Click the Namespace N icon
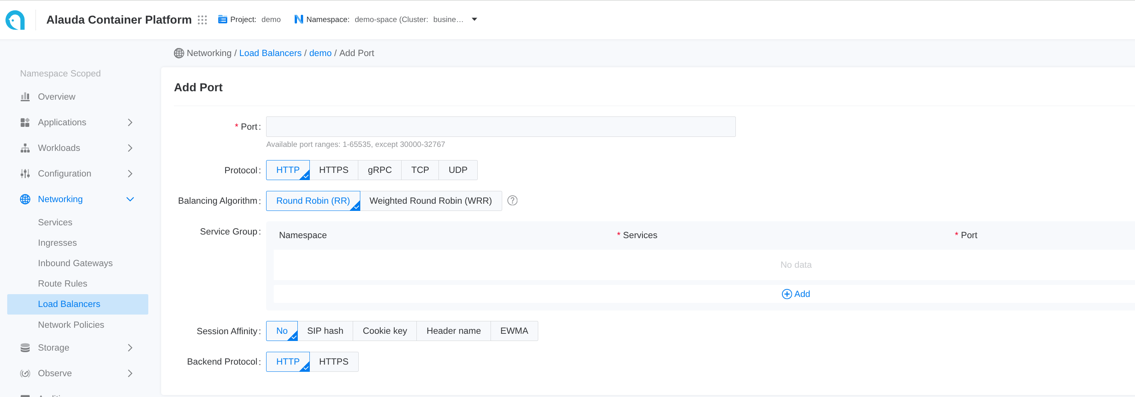1135x397 pixels. (298, 19)
